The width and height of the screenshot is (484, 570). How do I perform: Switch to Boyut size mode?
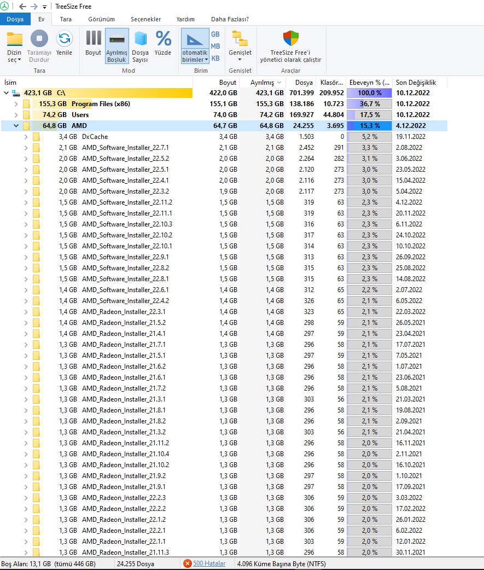(x=94, y=44)
